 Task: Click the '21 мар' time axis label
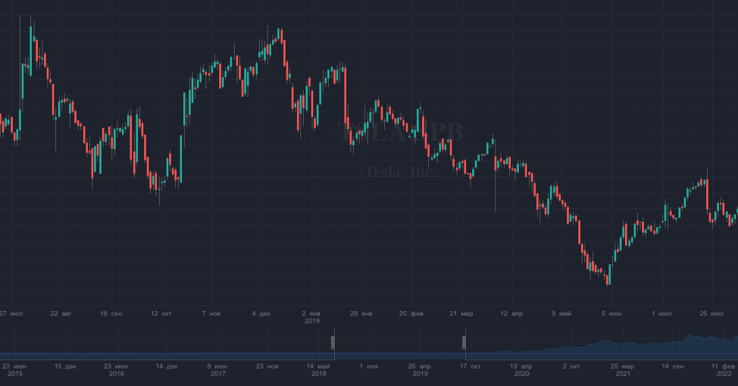point(461,313)
